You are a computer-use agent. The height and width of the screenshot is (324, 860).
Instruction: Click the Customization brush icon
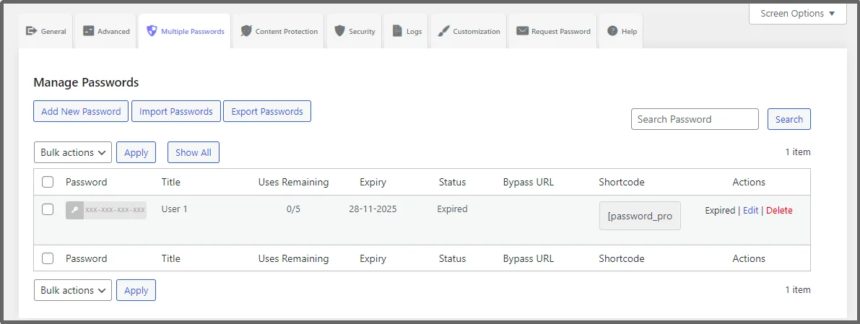443,31
